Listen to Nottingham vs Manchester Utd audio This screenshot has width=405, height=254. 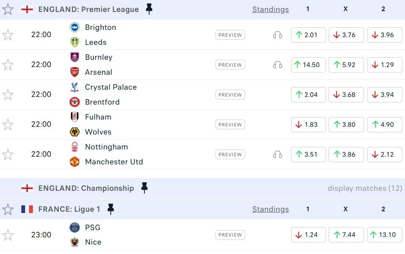277,155
